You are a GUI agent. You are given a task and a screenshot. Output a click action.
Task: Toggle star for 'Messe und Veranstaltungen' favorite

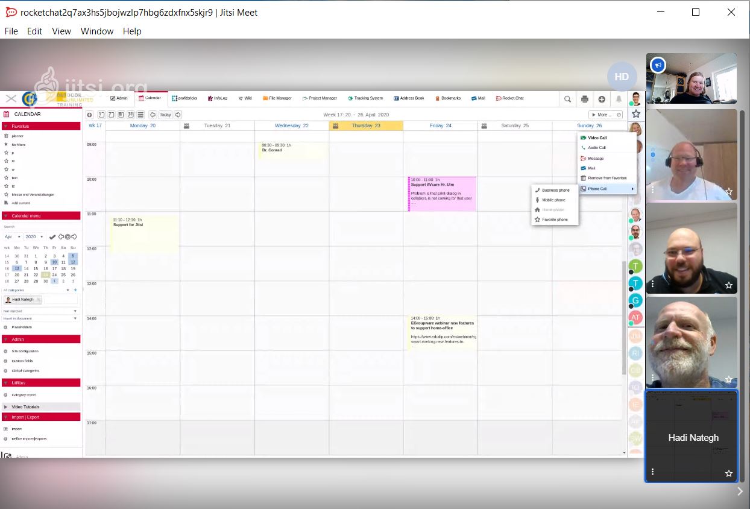point(6,194)
